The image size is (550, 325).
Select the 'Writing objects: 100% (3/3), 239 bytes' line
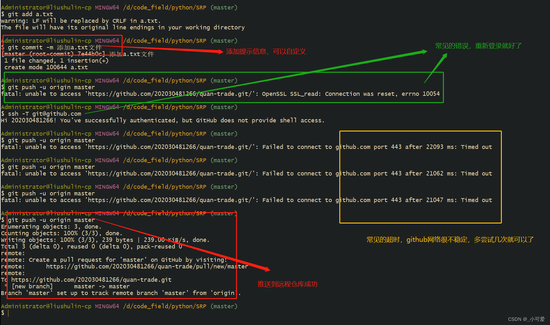tap(105, 240)
